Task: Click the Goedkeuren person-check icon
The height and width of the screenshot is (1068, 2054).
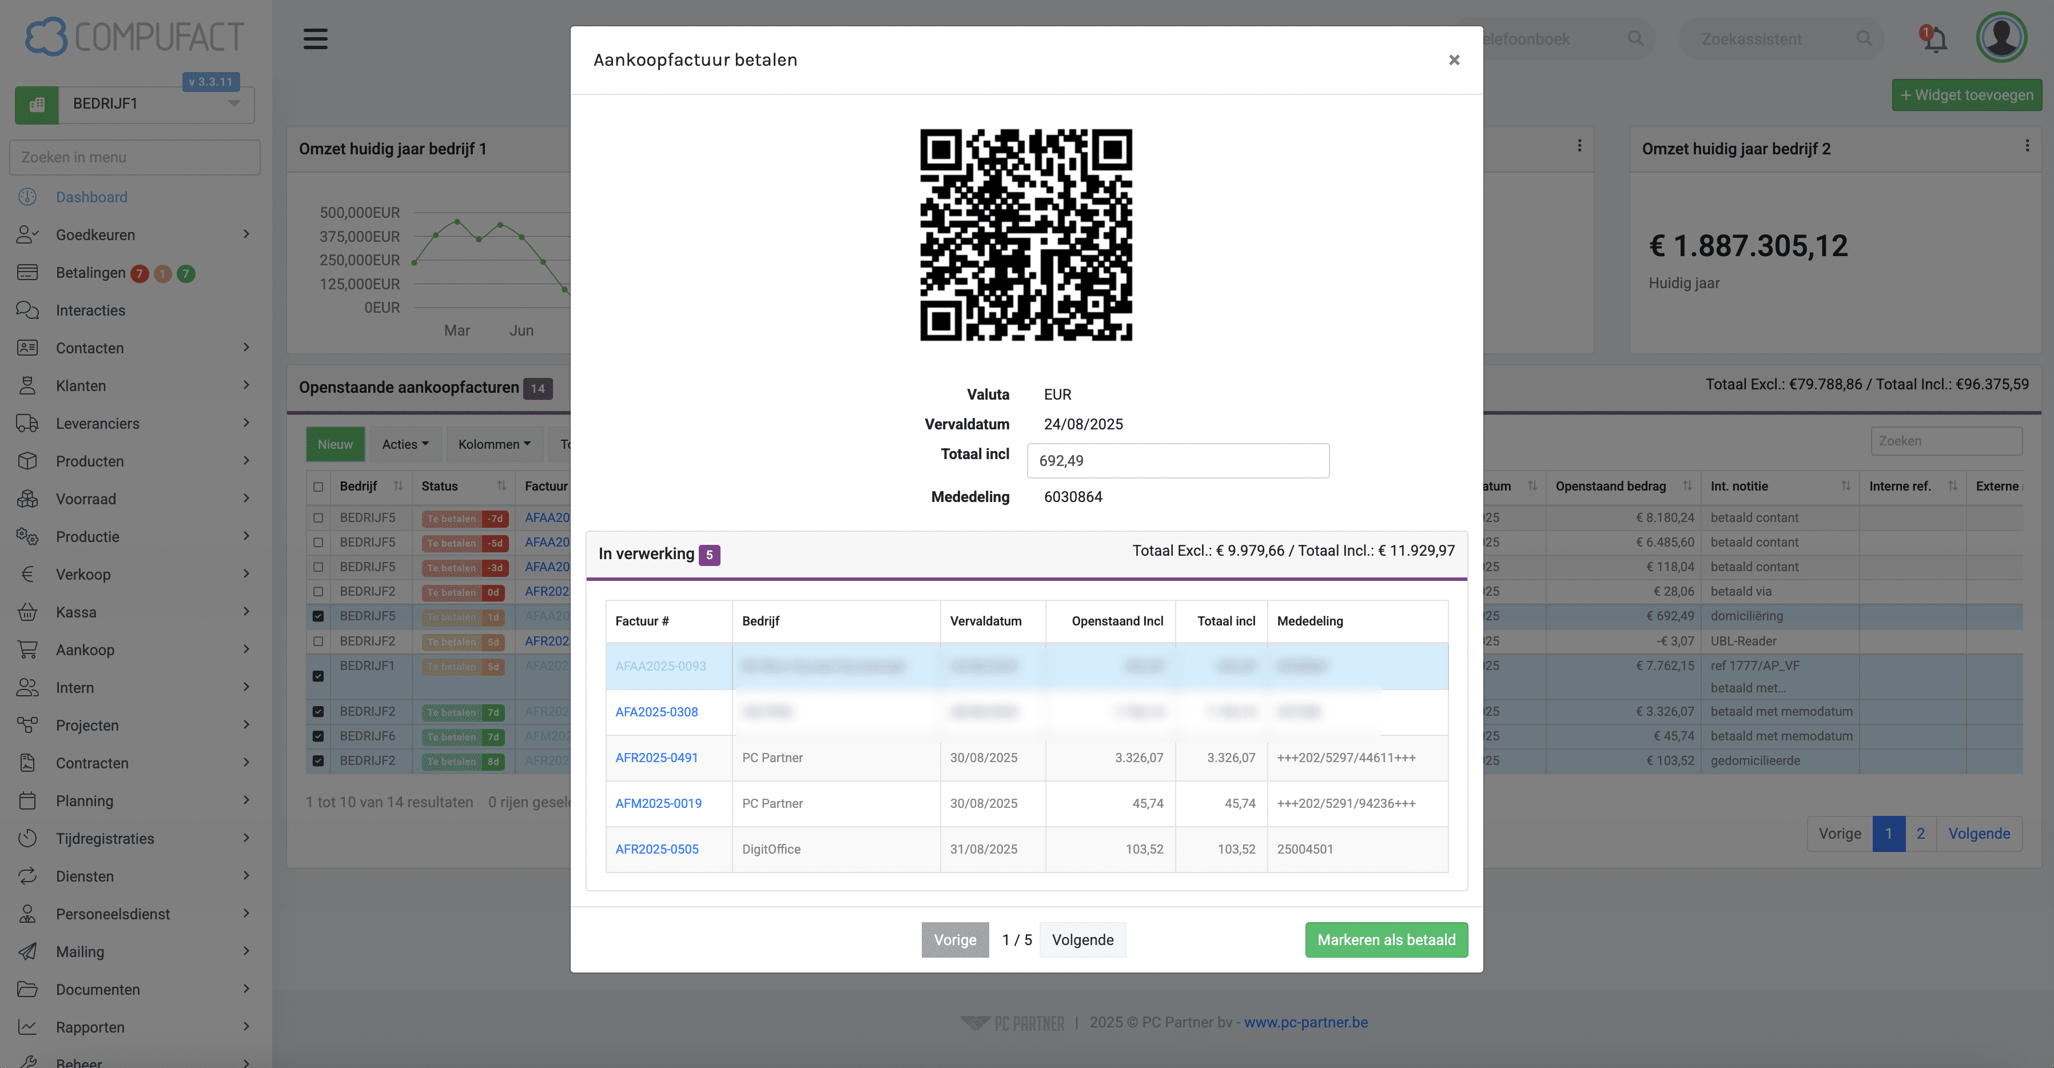Action: pyautogui.click(x=27, y=234)
